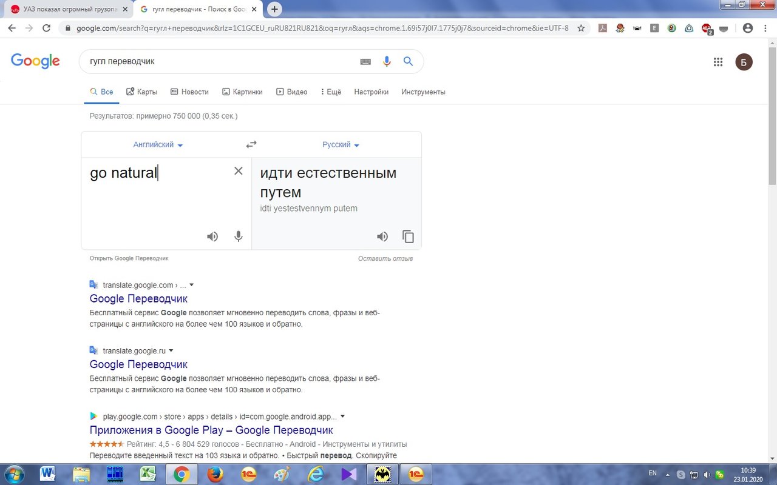Listen to the Russian translation
Viewport: 777px width, 485px height.
(x=382, y=236)
